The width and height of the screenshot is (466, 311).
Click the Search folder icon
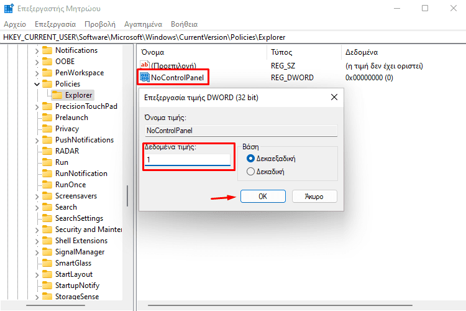click(47, 207)
